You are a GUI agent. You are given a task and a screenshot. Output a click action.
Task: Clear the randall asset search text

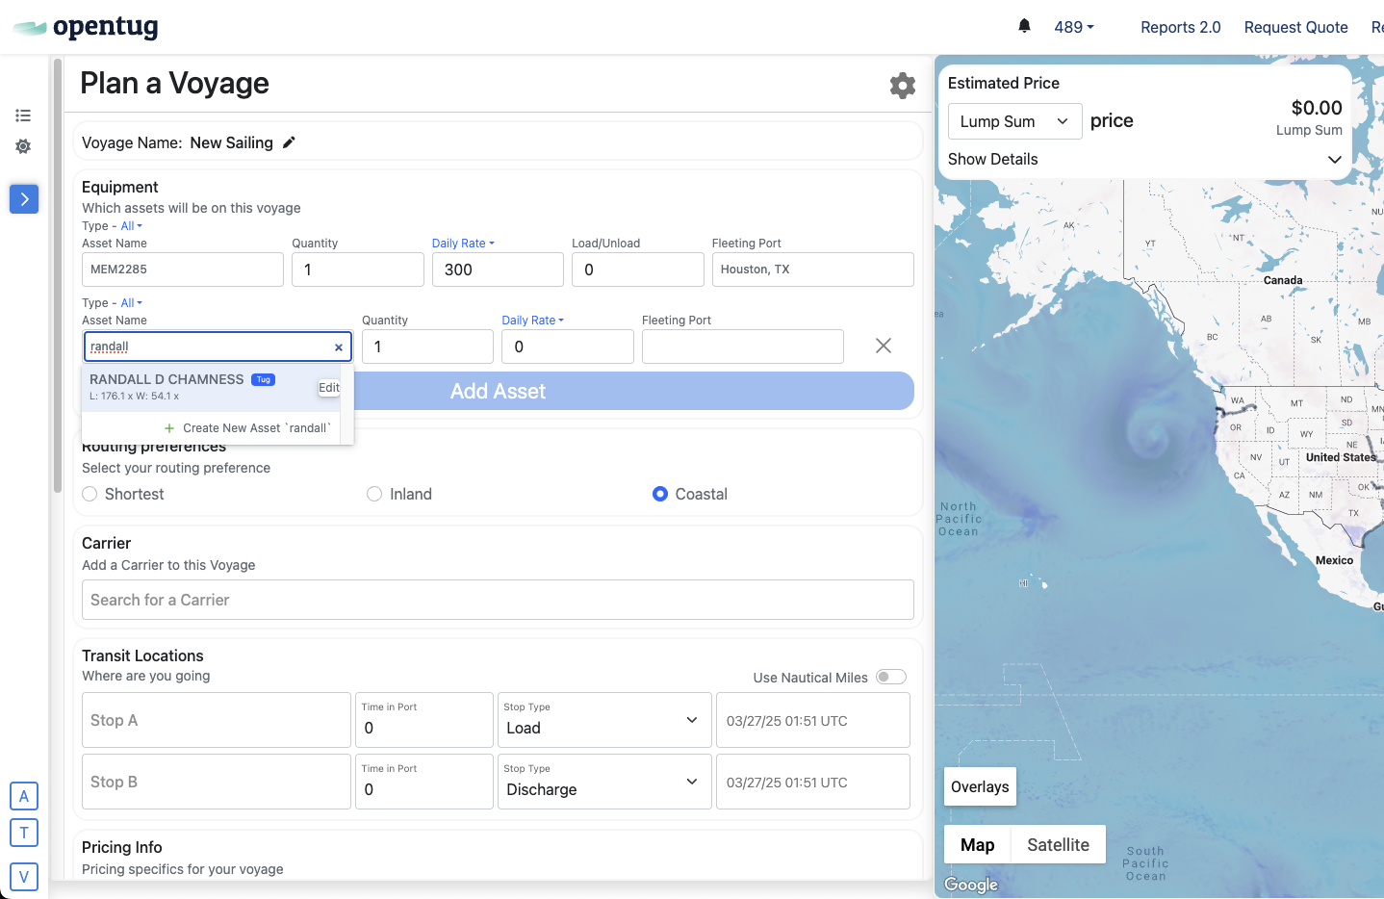339,347
